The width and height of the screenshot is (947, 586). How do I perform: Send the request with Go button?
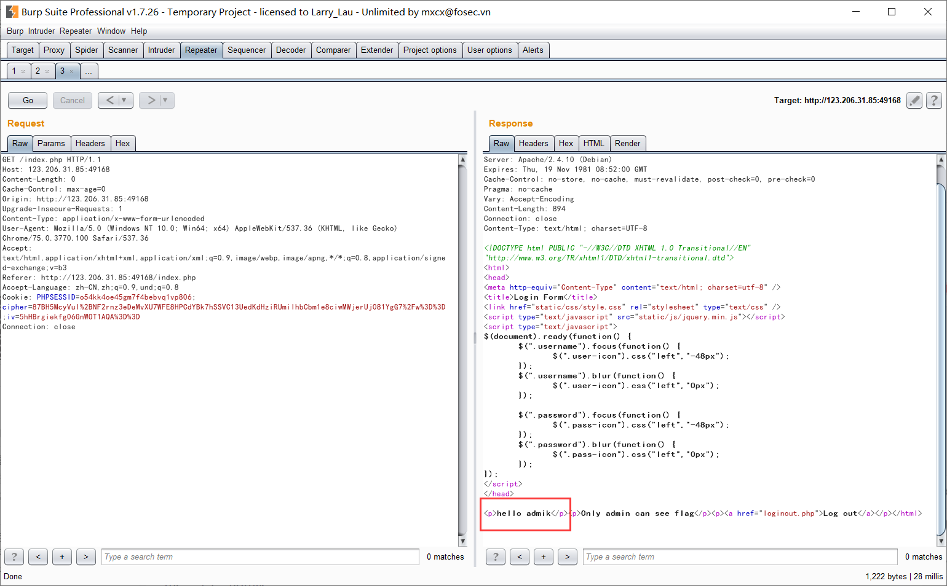click(28, 100)
